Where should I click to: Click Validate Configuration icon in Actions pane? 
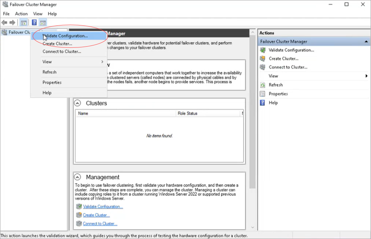pos(262,50)
